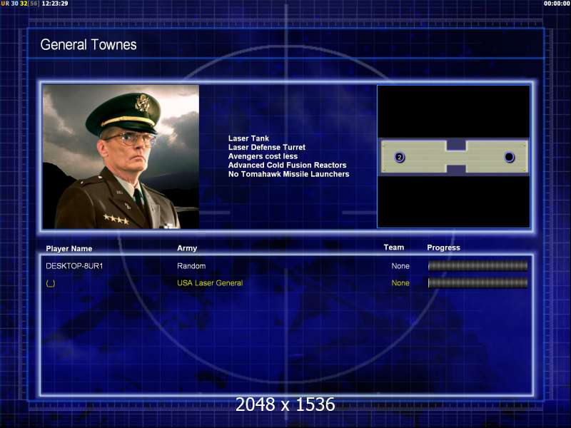Image resolution: width=571 pixels, height=428 pixels.
Task: Click the map preview thumbnail
Action: pyautogui.click(x=453, y=156)
